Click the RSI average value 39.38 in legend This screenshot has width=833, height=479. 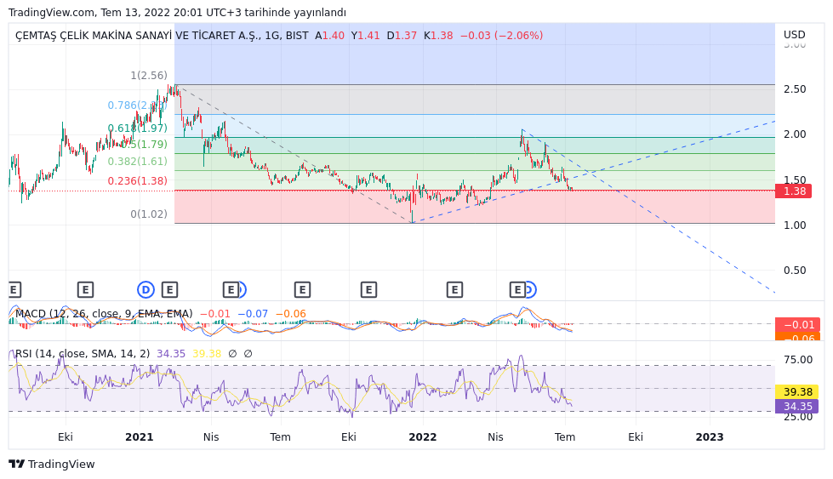(x=207, y=354)
